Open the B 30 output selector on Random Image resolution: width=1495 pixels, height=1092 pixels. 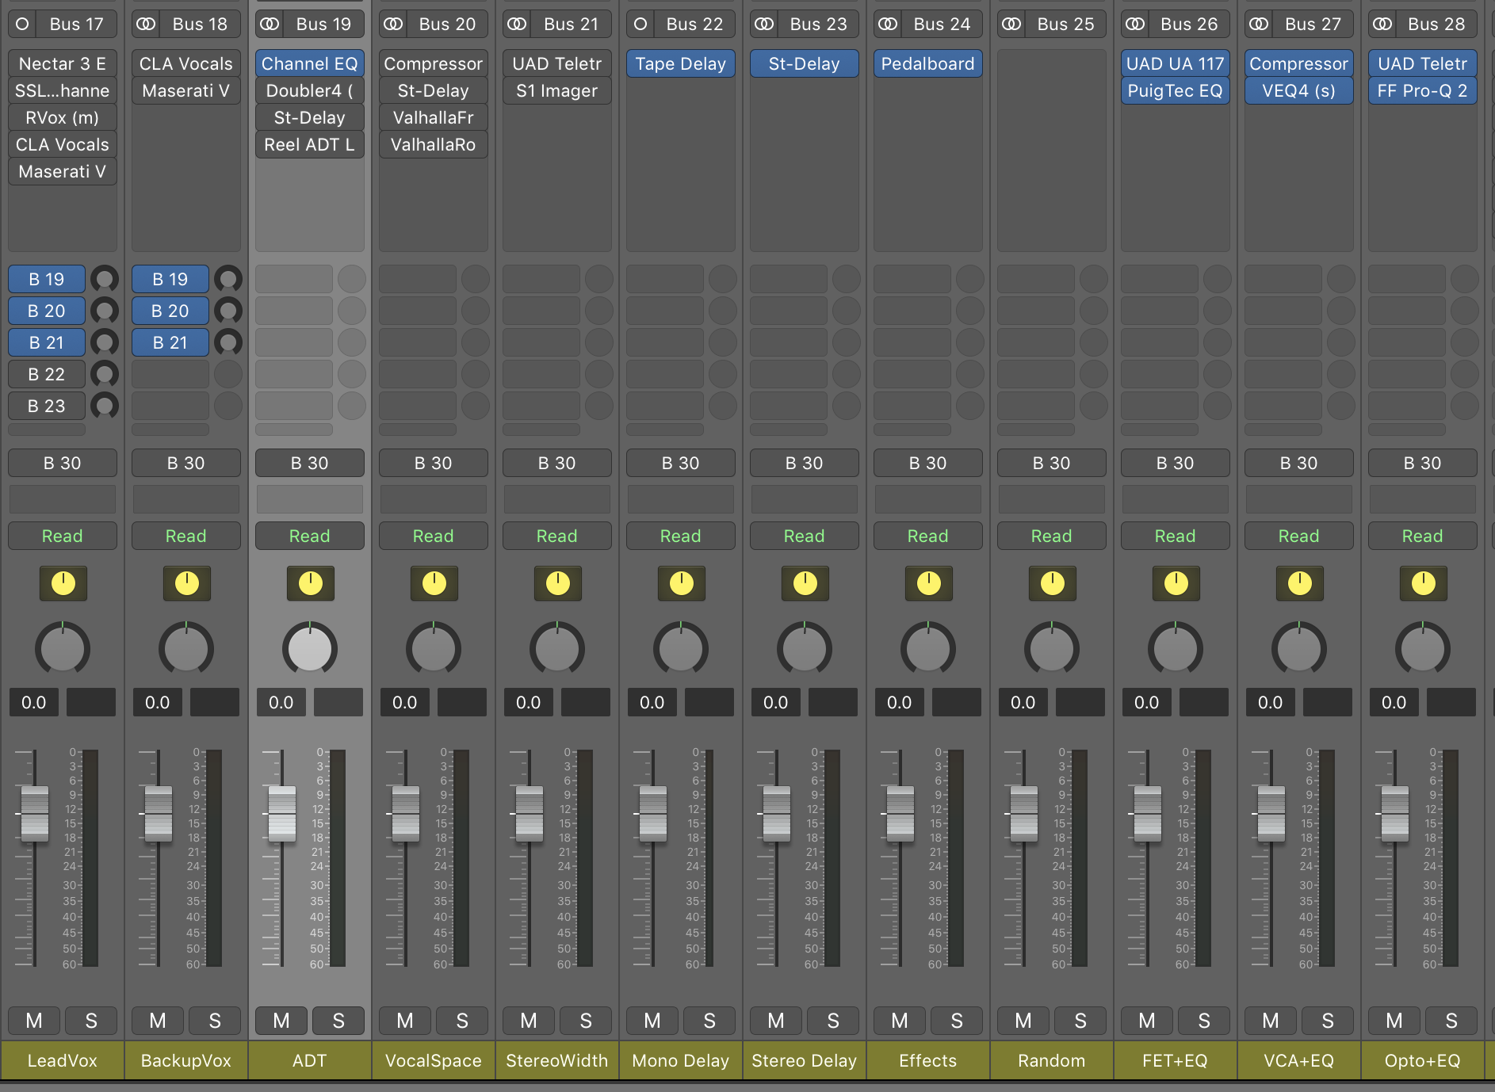(x=1051, y=464)
